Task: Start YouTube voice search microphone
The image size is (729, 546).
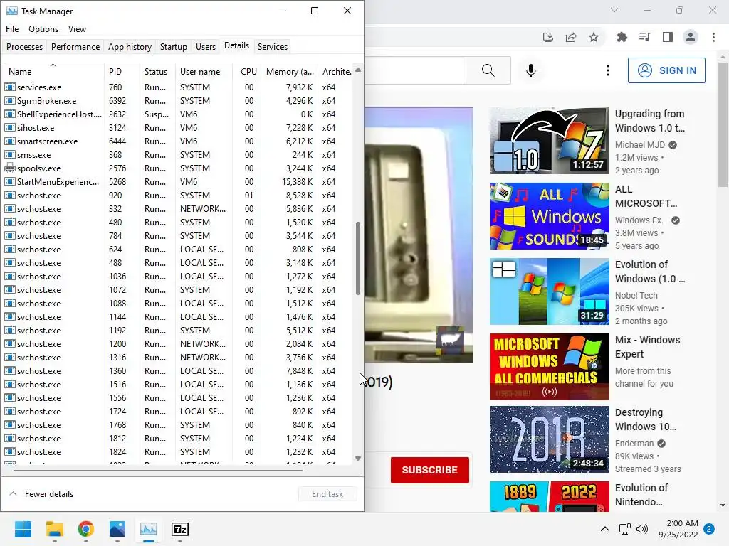Action: coord(531,70)
